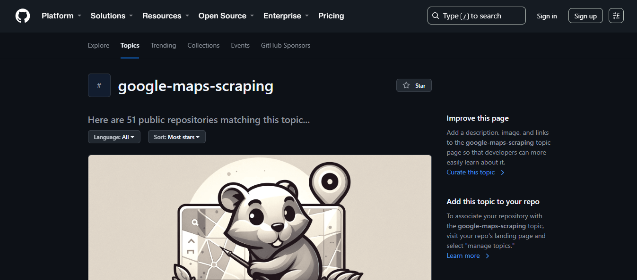The width and height of the screenshot is (637, 280).
Task: Expand the Resources menu
Action: 166,16
